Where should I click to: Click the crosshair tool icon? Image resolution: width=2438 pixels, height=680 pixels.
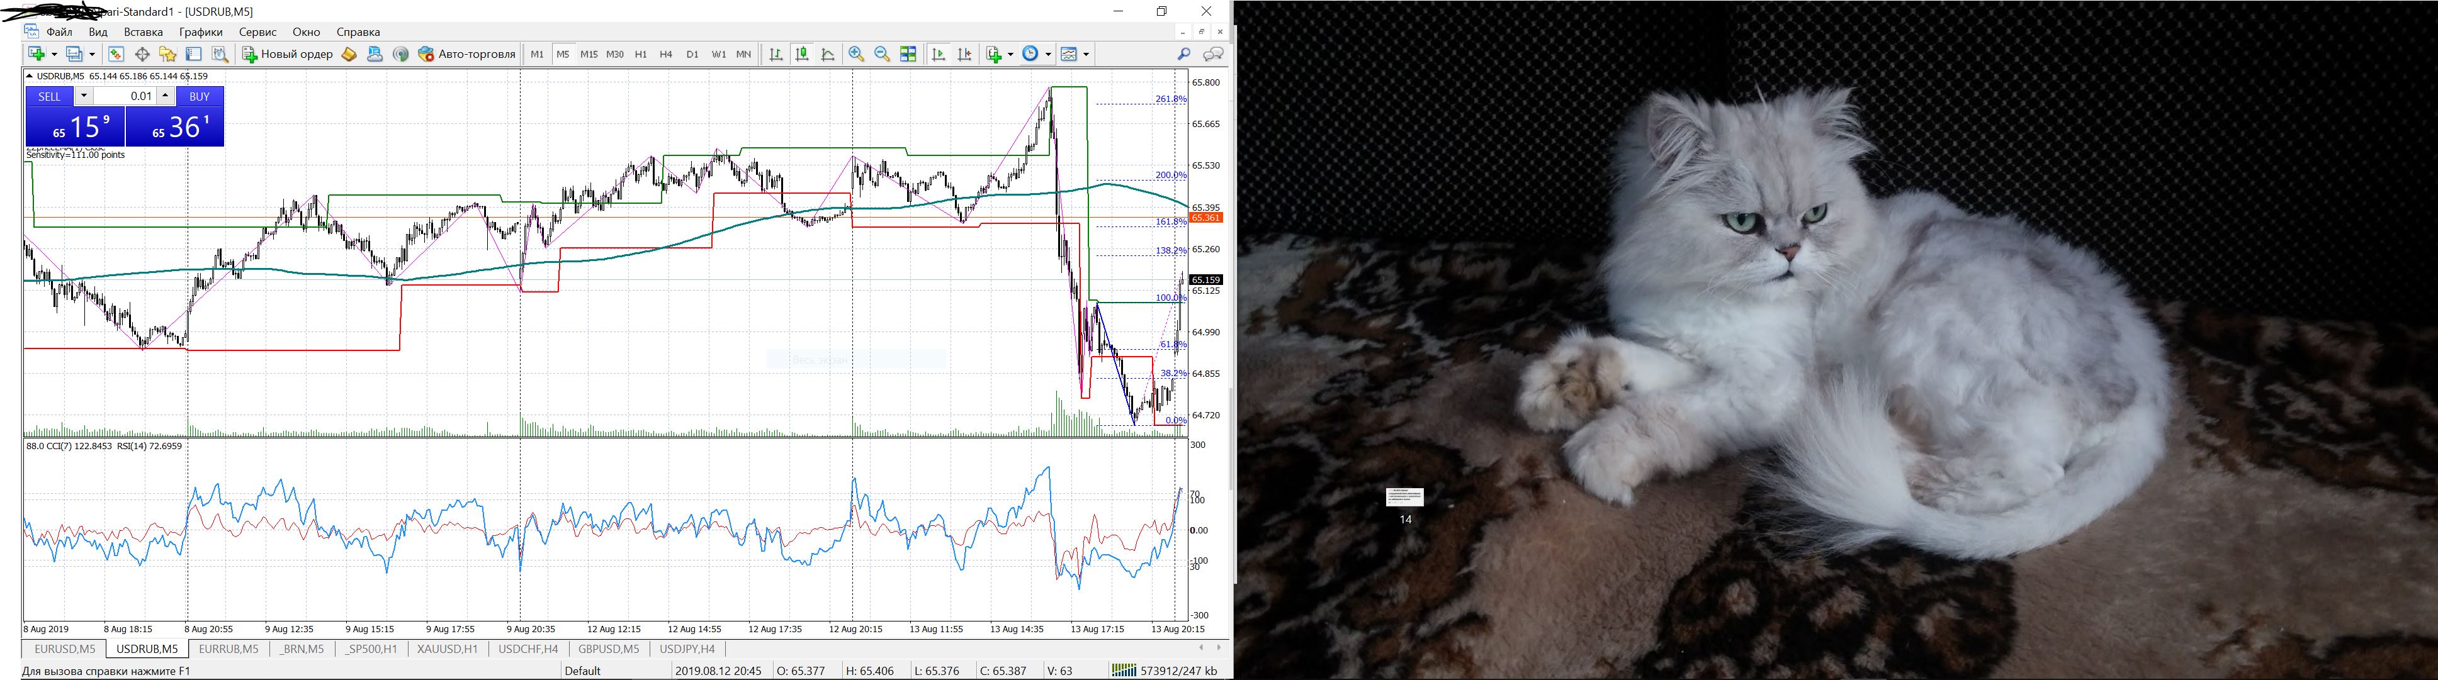pos(142,54)
